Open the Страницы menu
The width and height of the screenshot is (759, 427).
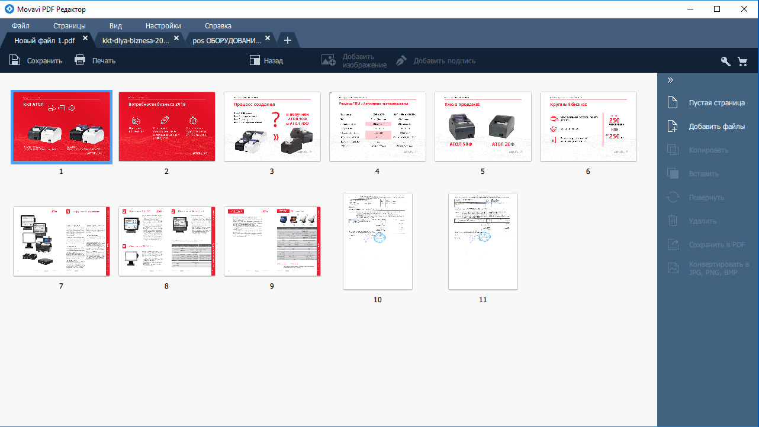coord(69,25)
